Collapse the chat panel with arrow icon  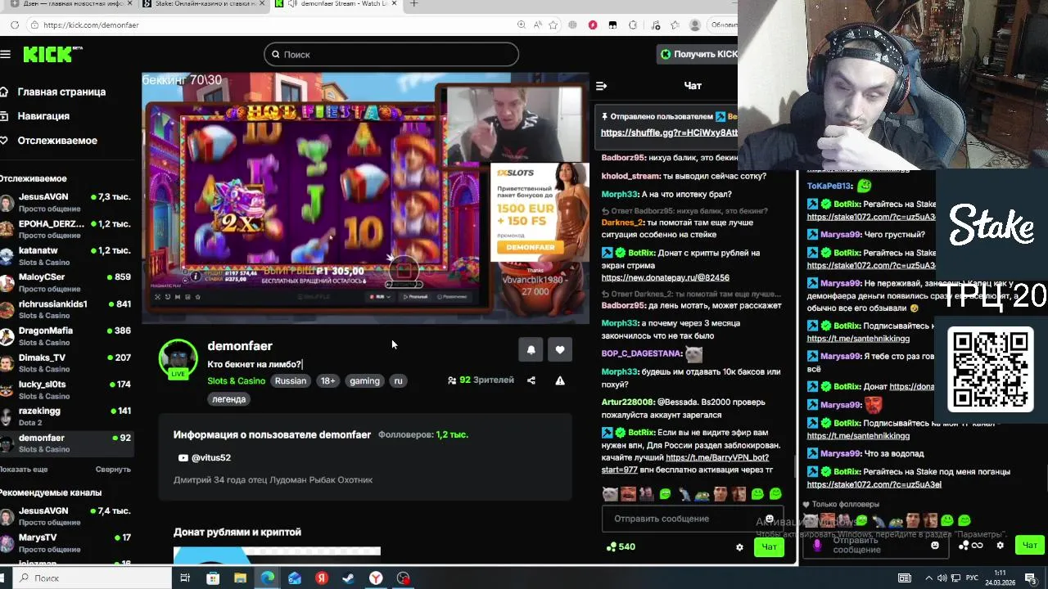pyautogui.click(x=602, y=86)
